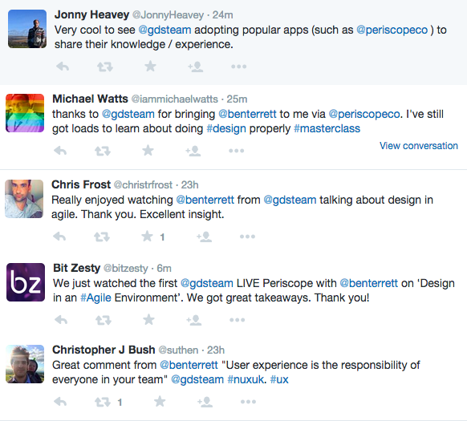This screenshot has height=421, width=467.
Task: Click the @JonnyHeavey handle
Action: tap(168, 15)
